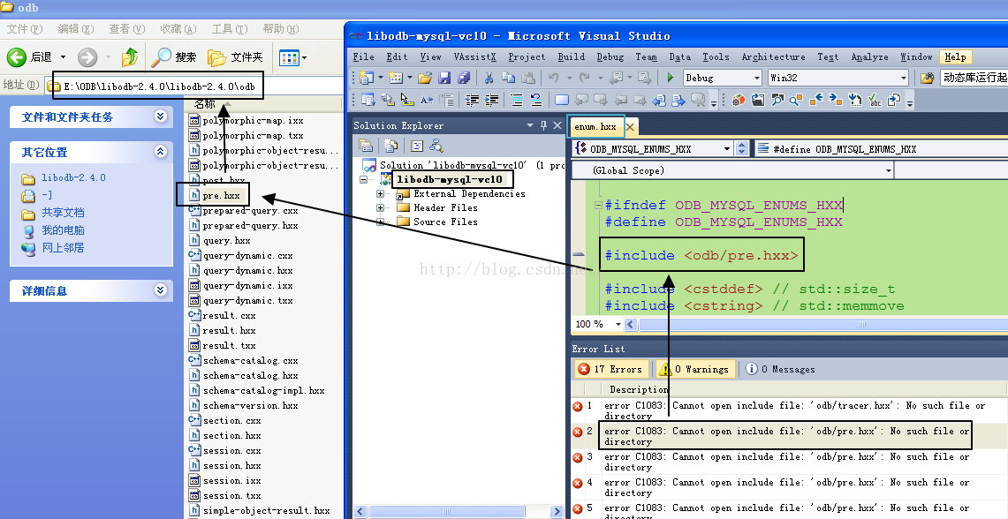Open the VAssistX menu

474,56
